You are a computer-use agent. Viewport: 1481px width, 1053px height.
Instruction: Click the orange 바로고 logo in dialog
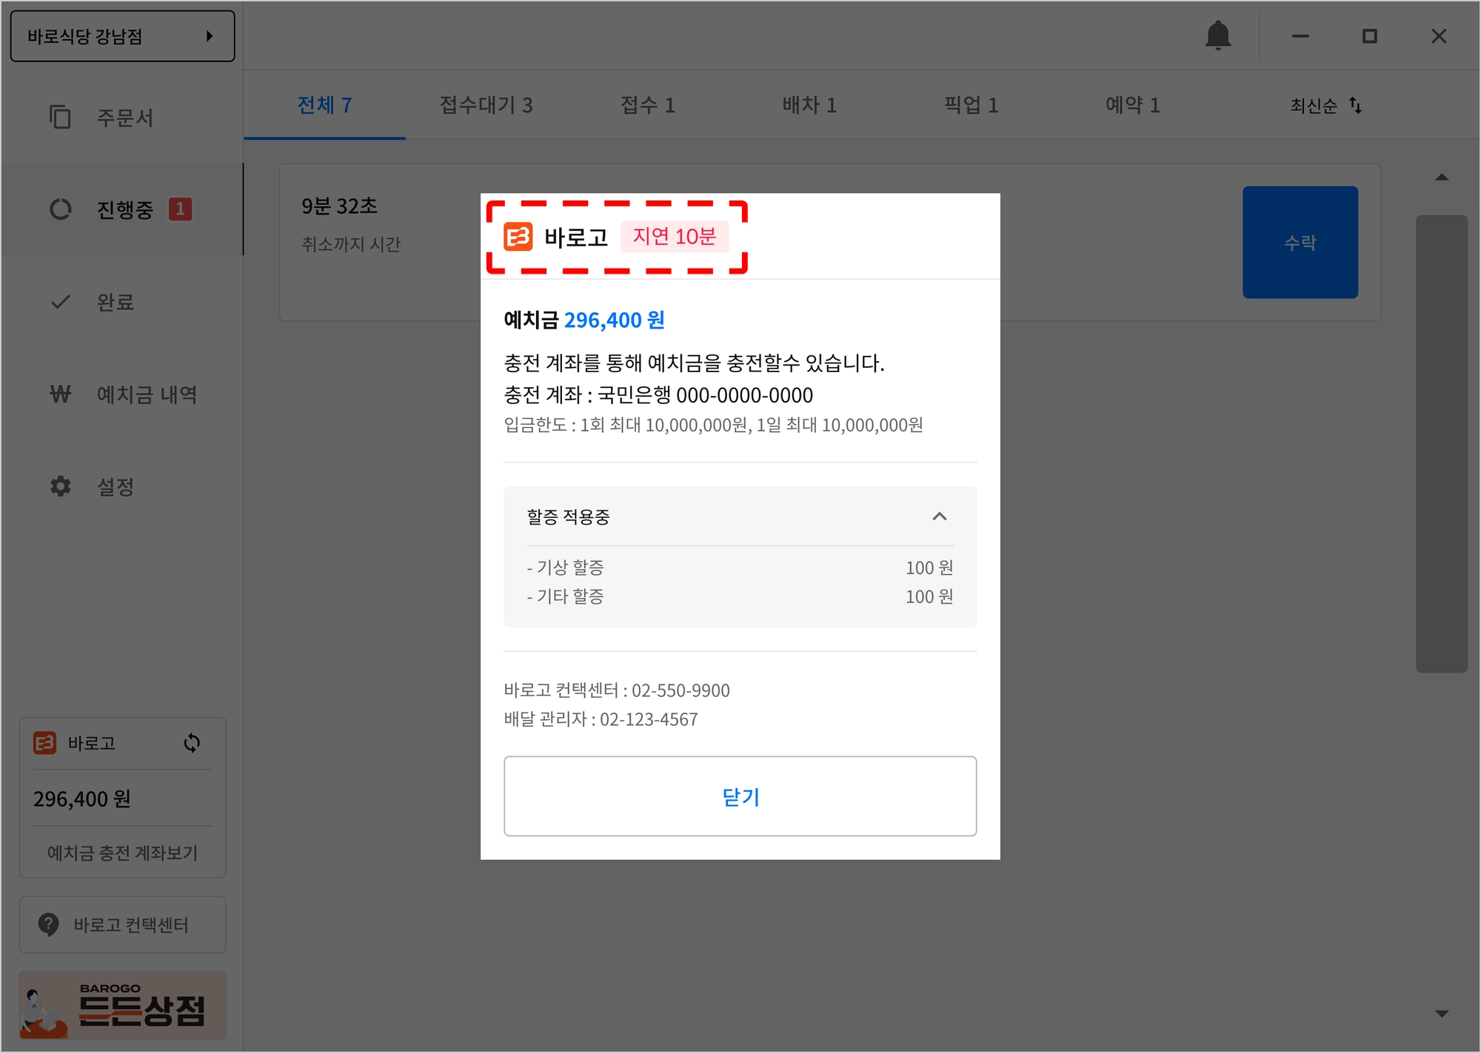[x=518, y=237]
